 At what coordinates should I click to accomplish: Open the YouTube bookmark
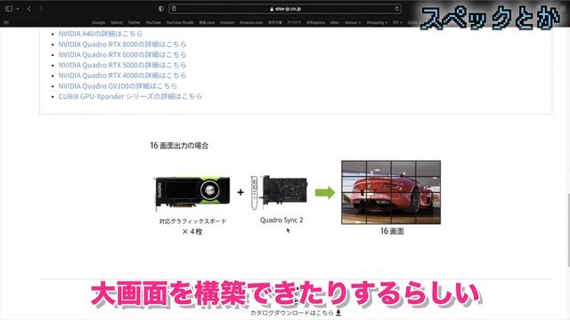coord(153,22)
